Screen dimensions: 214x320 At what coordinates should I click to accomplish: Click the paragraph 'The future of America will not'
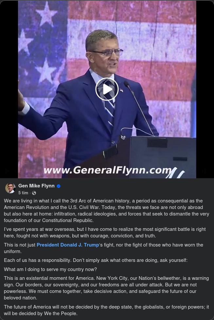pyautogui.click(x=106, y=310)
